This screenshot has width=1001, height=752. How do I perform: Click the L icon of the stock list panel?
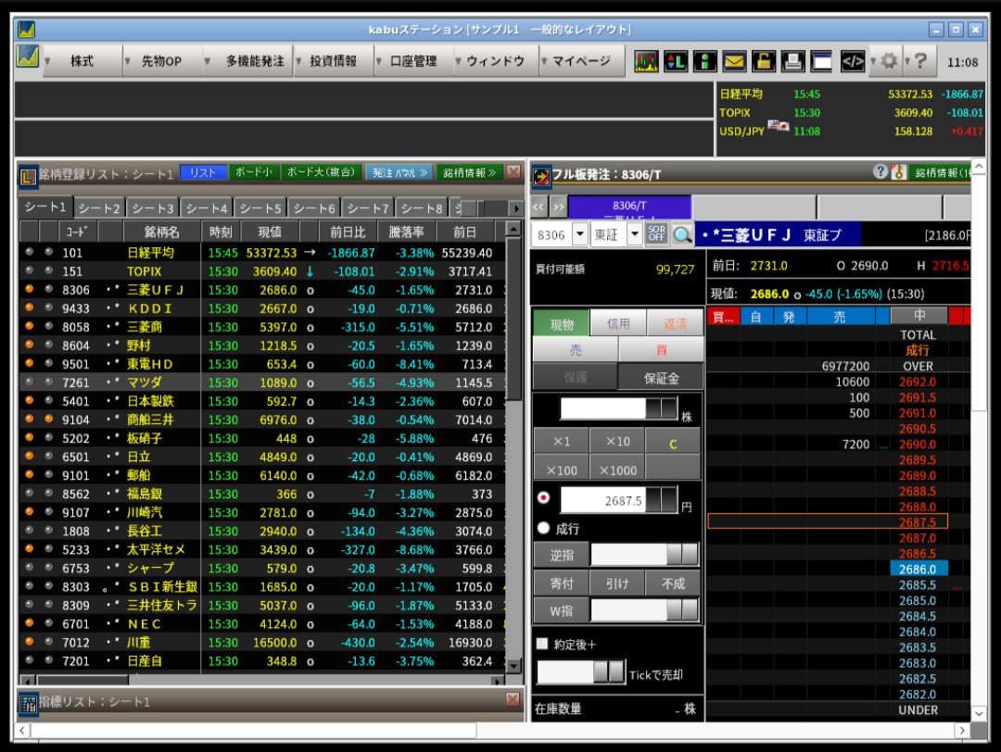point(28,176)
